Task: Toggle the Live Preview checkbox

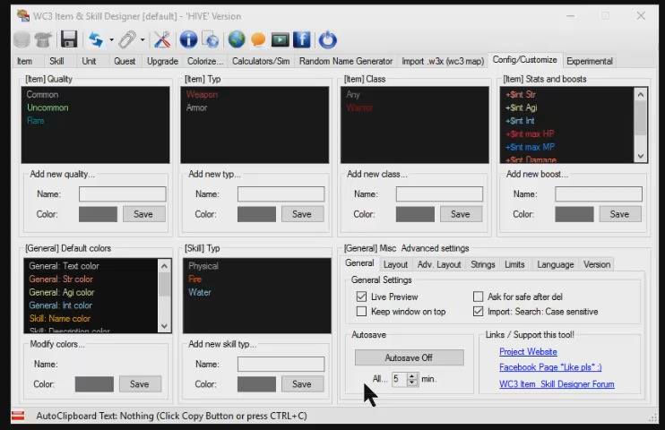Action: point(361,297)
